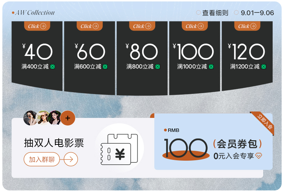This screenshot has width=284, height=192.
Task: Open the RMB 100 会员券包 card
Action: (x=213, y=142)
